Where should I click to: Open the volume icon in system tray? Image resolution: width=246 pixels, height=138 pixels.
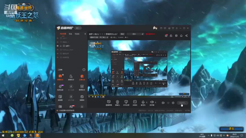(218, 136)
